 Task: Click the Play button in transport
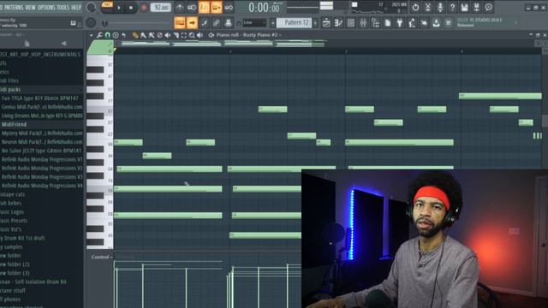coord(119,8)
